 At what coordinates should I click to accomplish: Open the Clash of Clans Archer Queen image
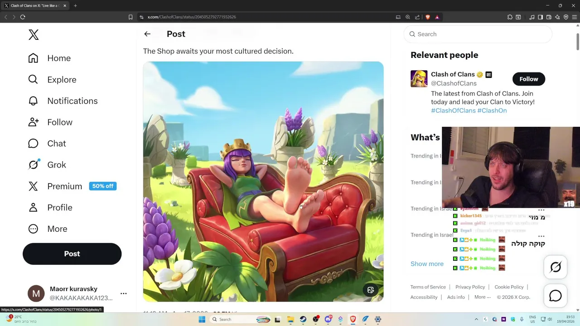(263, 181)
